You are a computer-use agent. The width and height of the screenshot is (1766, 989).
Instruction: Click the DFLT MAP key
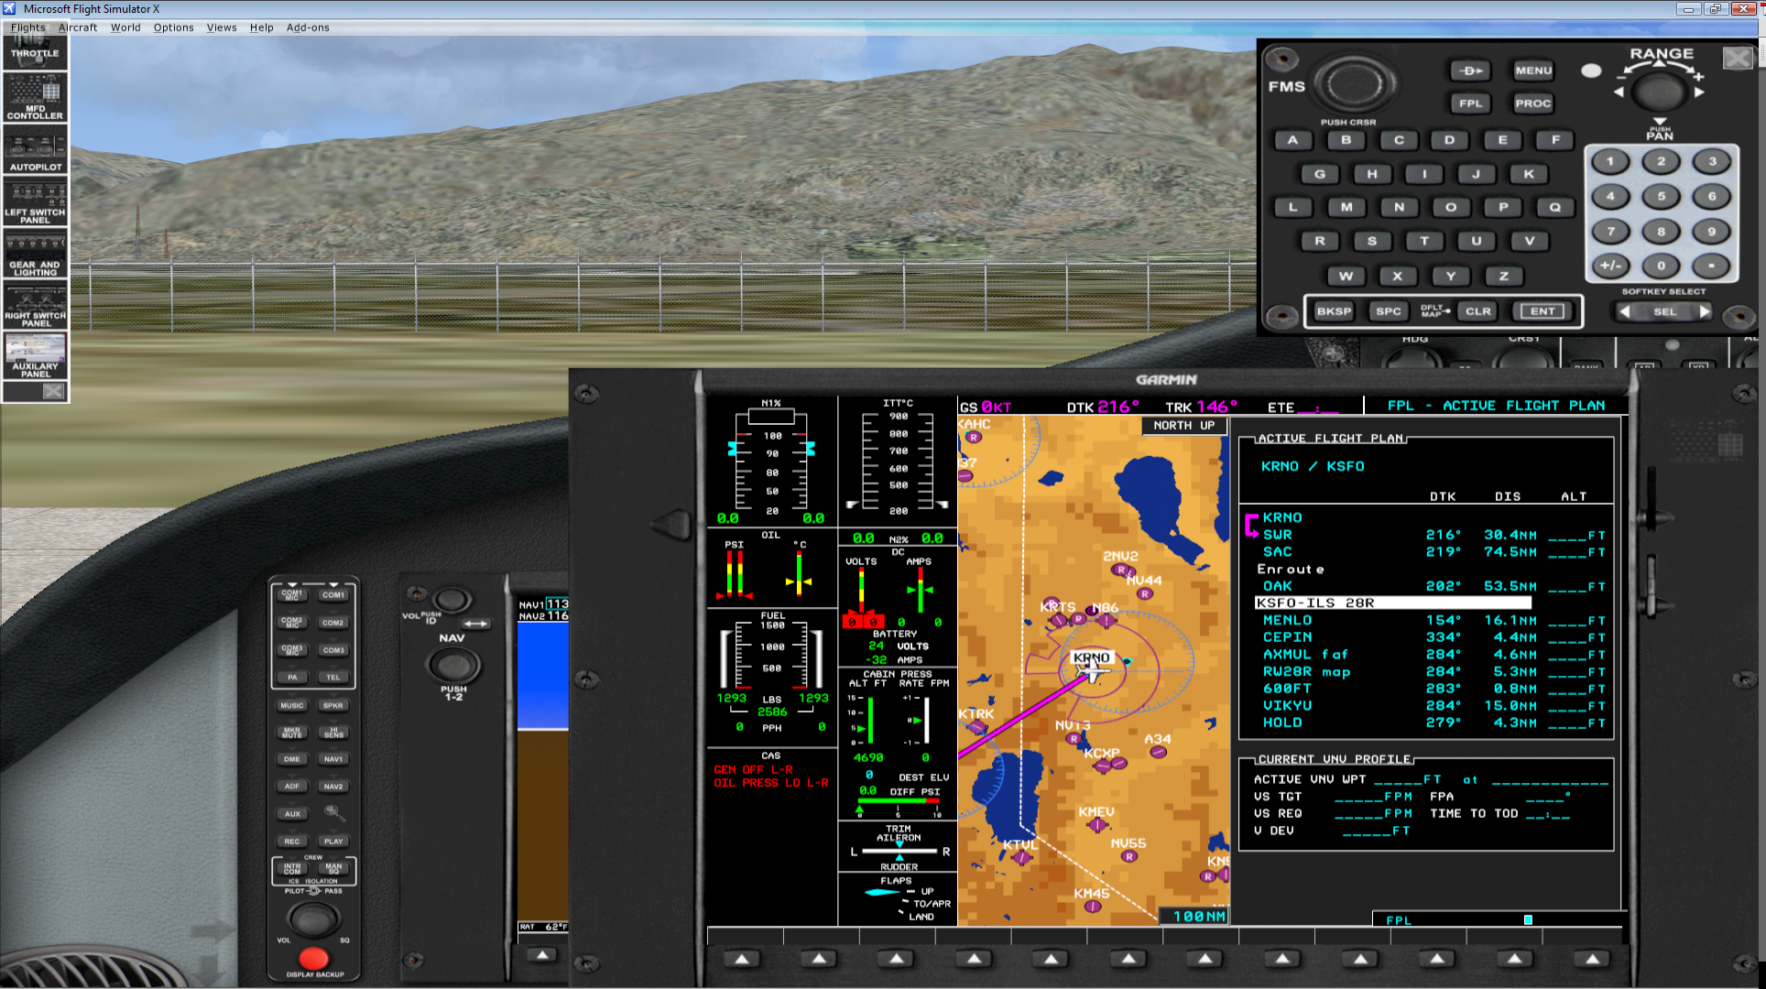pos(1434,311)
